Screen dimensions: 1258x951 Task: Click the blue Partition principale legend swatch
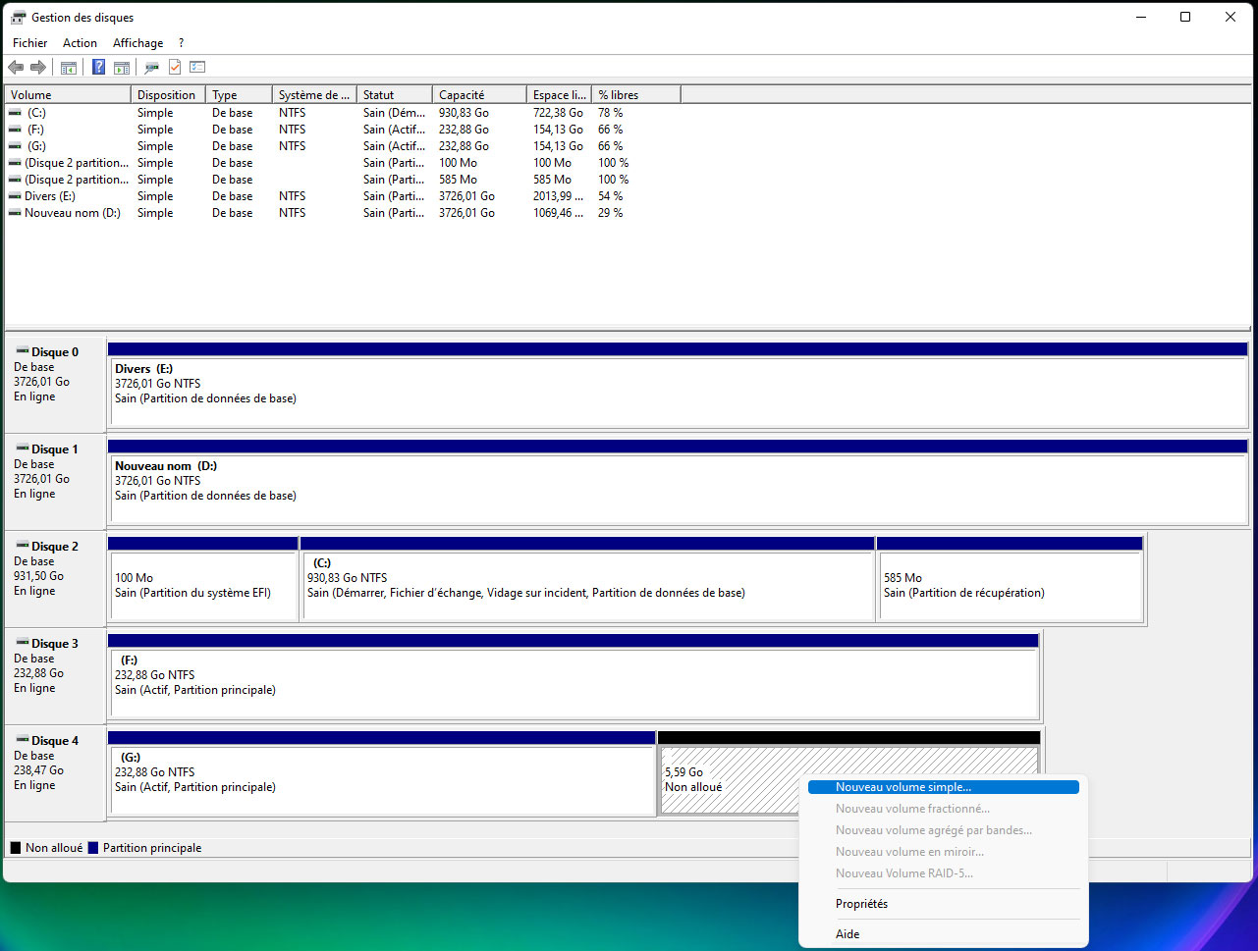pyautogui.click(x=92, y=848)
